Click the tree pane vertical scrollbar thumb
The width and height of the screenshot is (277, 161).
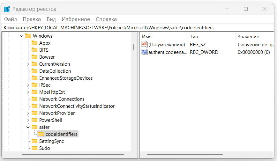134,47
